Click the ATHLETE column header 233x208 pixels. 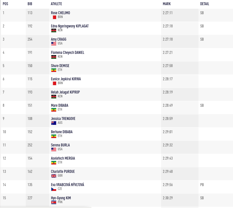(x=56, y=4)
